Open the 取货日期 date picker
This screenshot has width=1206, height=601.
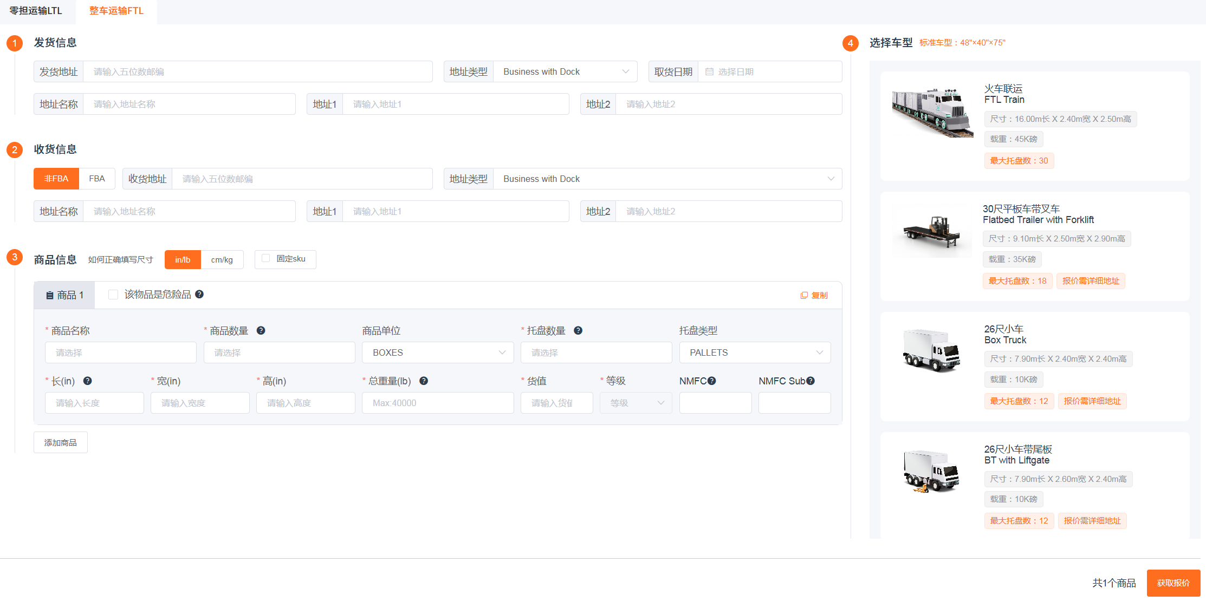tap(770, 71)
